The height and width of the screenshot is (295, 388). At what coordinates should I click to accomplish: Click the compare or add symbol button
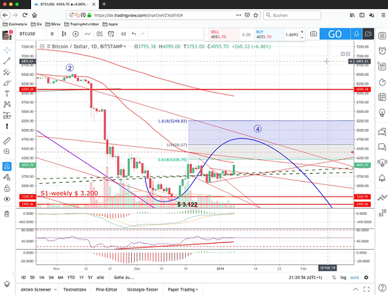[75, 34]
